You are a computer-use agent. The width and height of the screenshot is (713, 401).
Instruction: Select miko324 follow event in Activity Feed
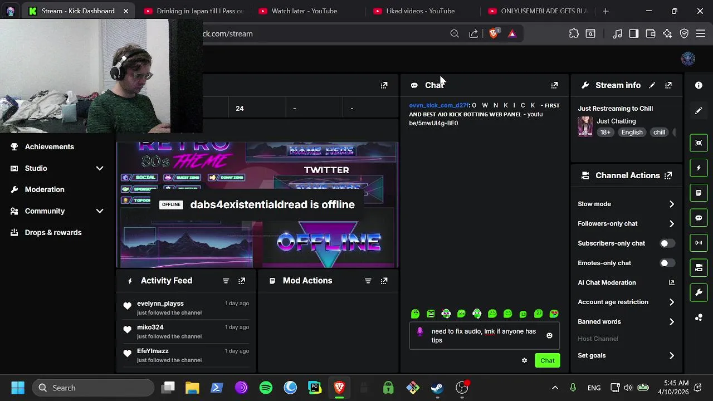187,331
